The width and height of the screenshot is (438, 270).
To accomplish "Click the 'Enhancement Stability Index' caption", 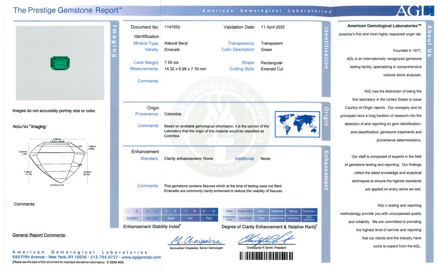I will pyautogui.click(x=152, y=227).
